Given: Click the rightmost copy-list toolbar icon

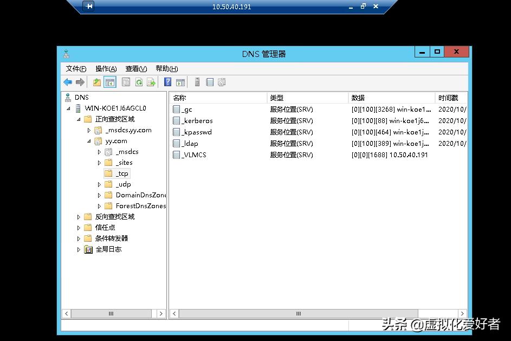Looking at the screenshot, I should click(x=222, y=82).
